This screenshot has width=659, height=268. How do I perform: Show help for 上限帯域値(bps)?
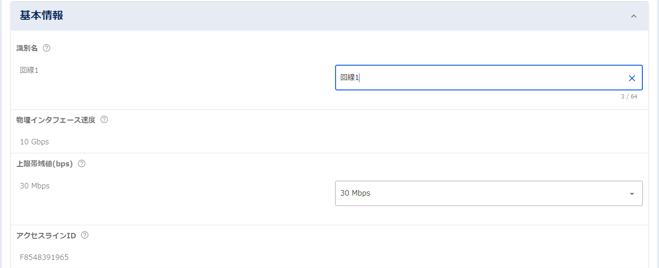[82, 164]
